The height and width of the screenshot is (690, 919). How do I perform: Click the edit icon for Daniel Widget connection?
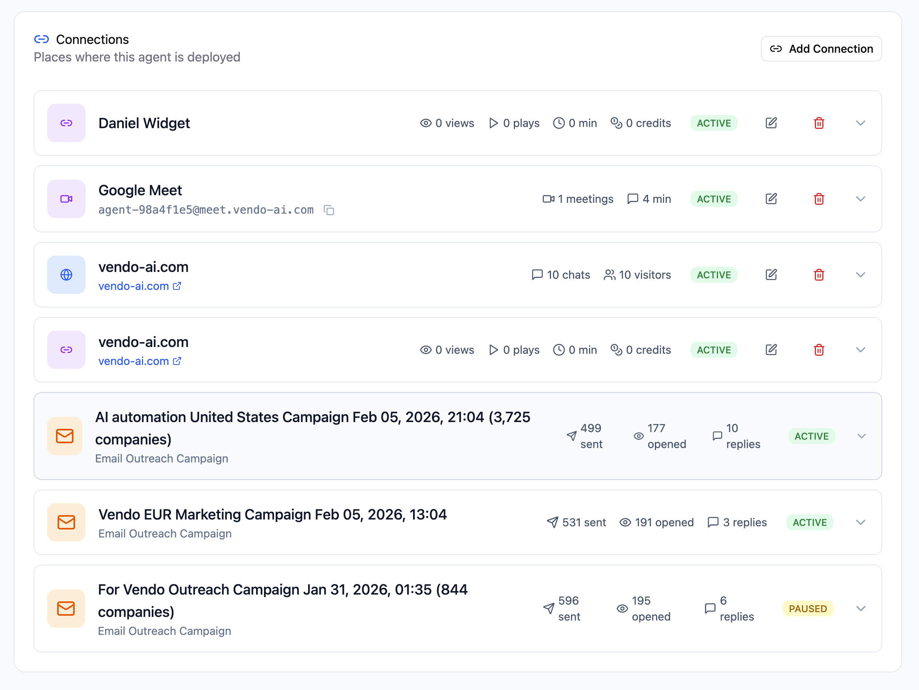pyautogui.click(x=771, y=123)
